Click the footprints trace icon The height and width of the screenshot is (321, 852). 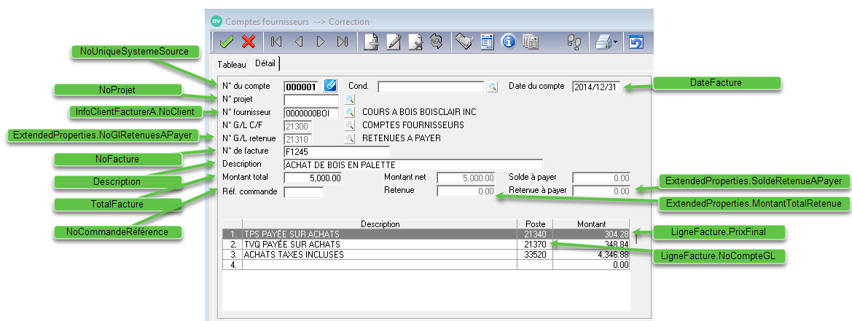574,42
